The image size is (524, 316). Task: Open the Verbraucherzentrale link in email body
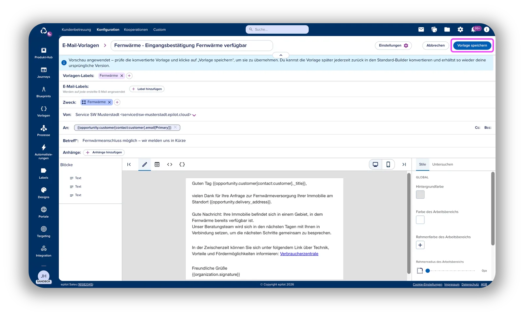click(299, 254)
